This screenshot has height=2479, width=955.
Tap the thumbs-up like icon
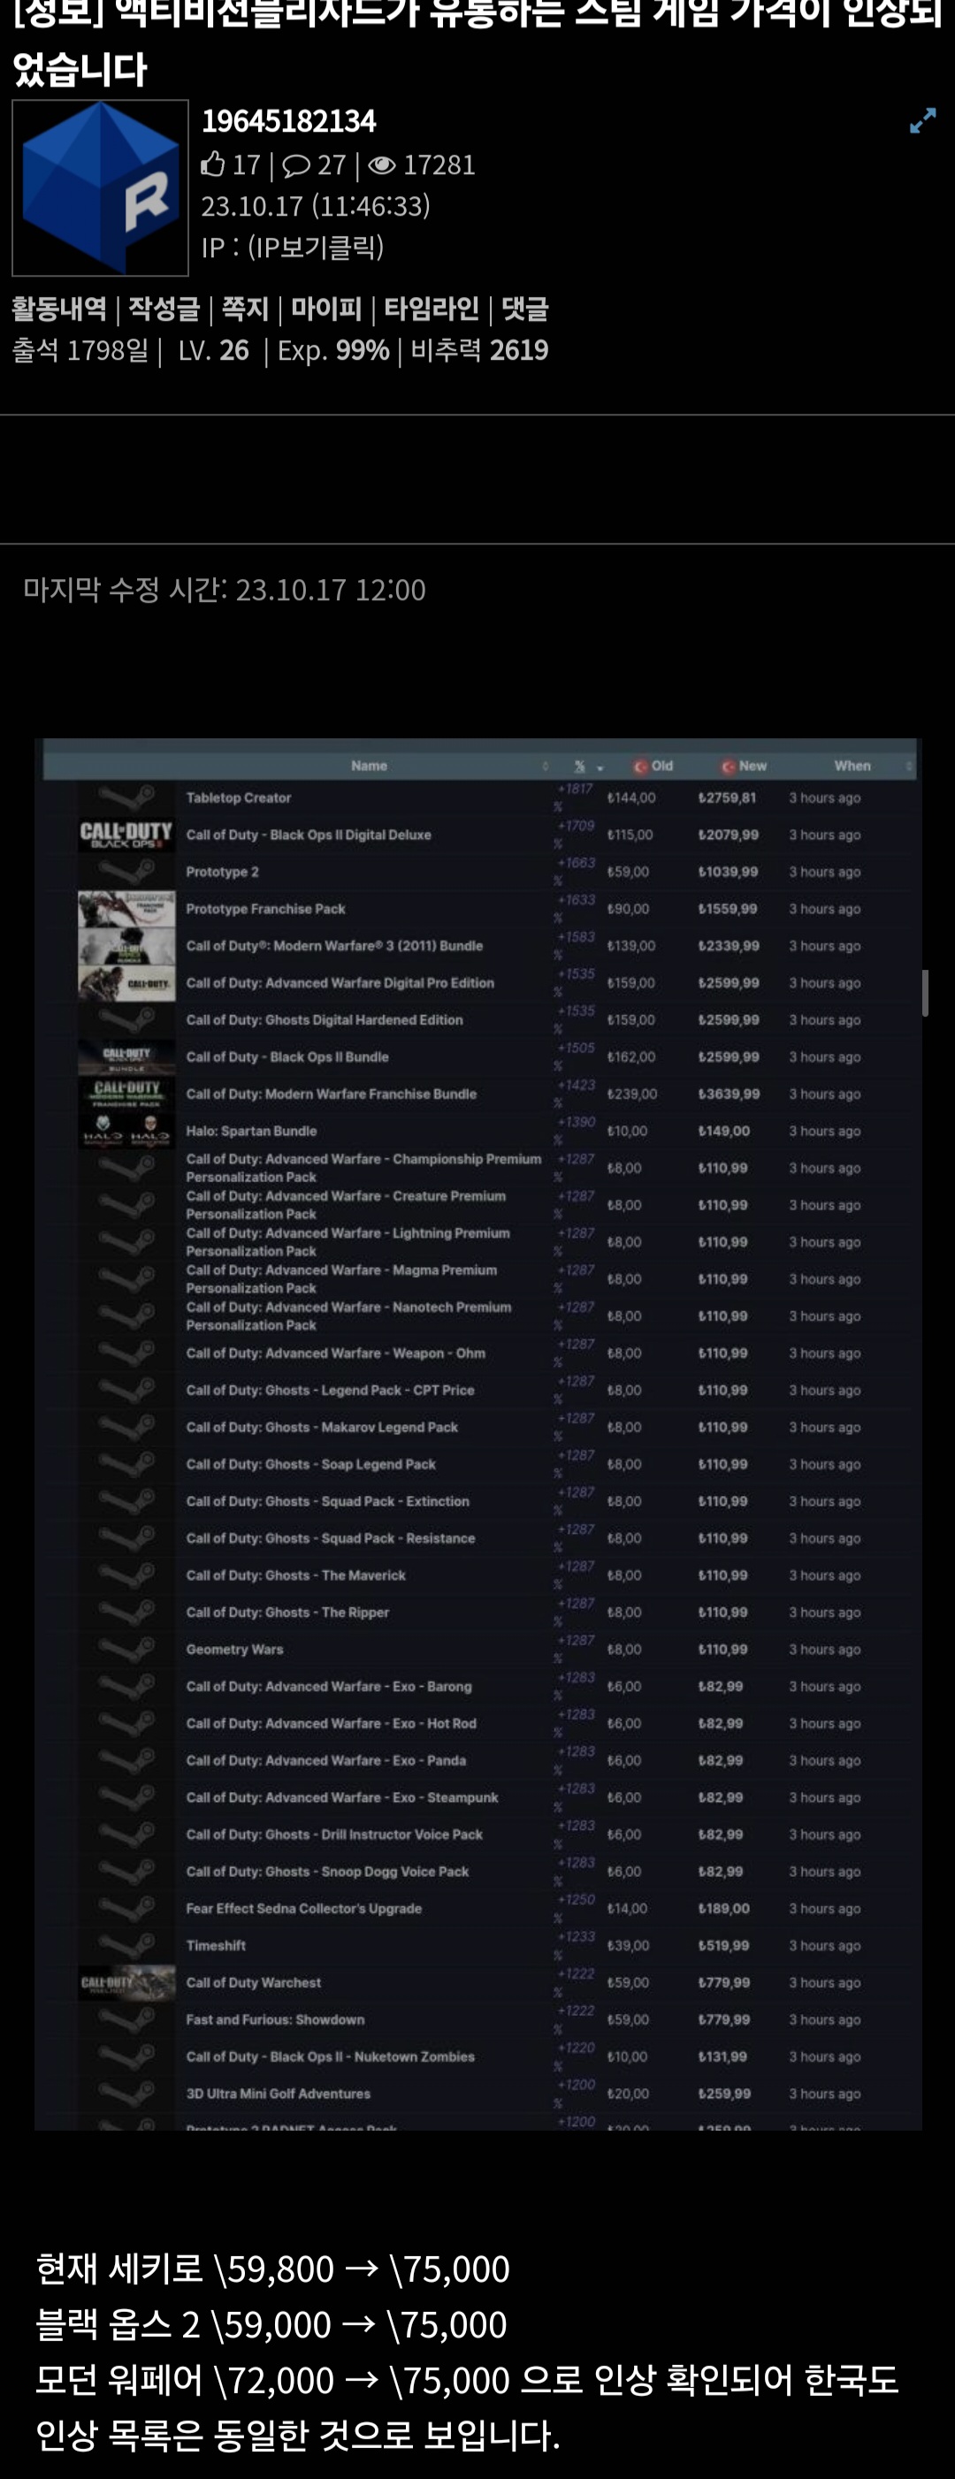pyautogui.click(x=213, y=164)
